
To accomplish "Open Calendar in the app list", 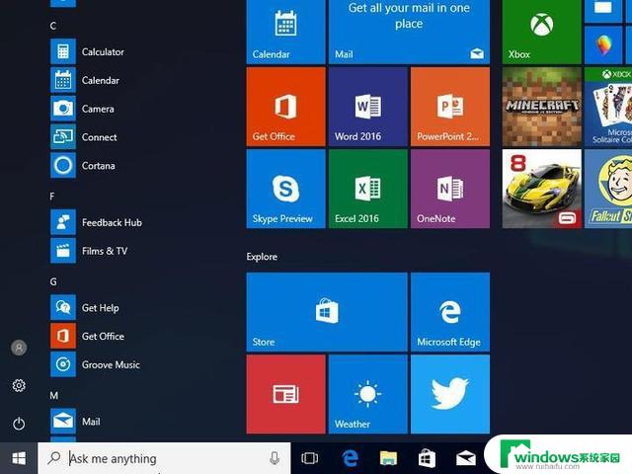I will point(85,80).
